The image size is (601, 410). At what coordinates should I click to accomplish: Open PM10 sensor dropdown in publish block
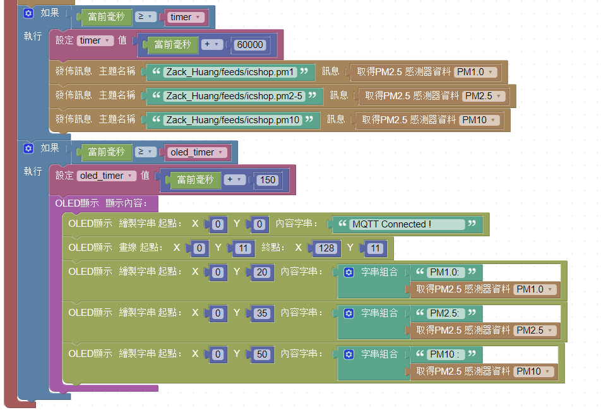[479, 121]
